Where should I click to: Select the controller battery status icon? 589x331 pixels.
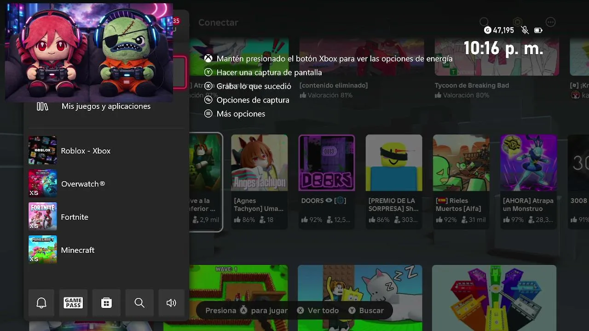coord(538,30)
